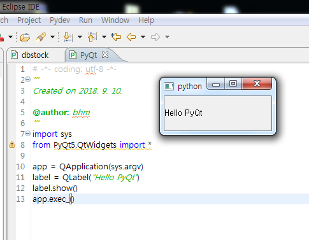309x240 pixels.
Task: Expand the dropdown arrow left of Open Task
Action: pyautogui.click(x=10, y=37)
